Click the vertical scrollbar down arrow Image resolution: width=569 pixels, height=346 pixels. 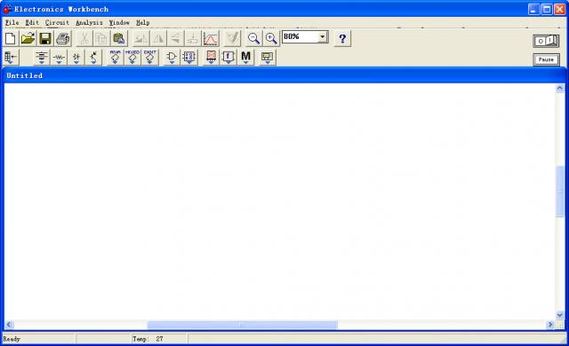559,315
